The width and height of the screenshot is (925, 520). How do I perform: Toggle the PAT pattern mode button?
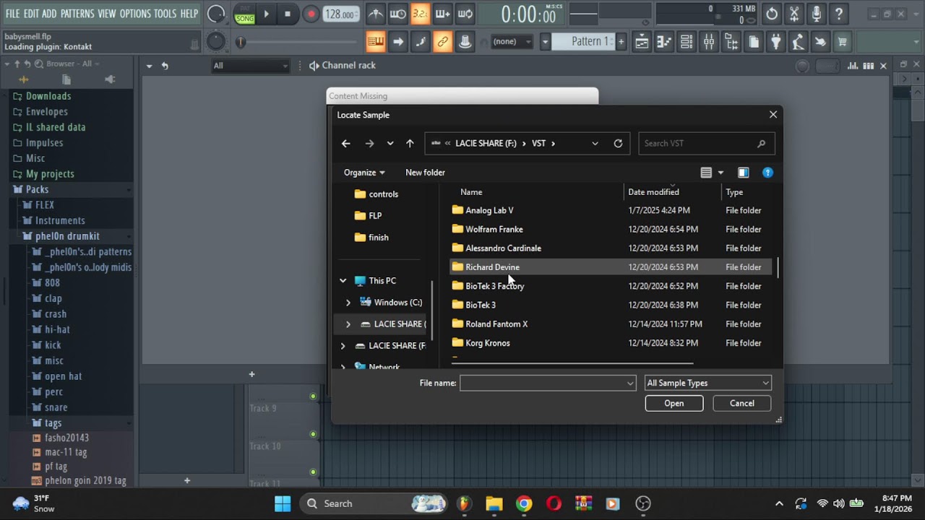pyautogui.click(x=245, y=9)
